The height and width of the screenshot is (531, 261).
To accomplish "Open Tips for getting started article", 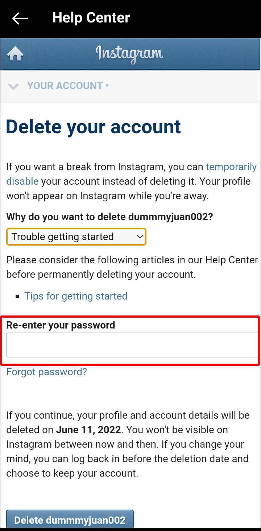I will tap(76, 296).
